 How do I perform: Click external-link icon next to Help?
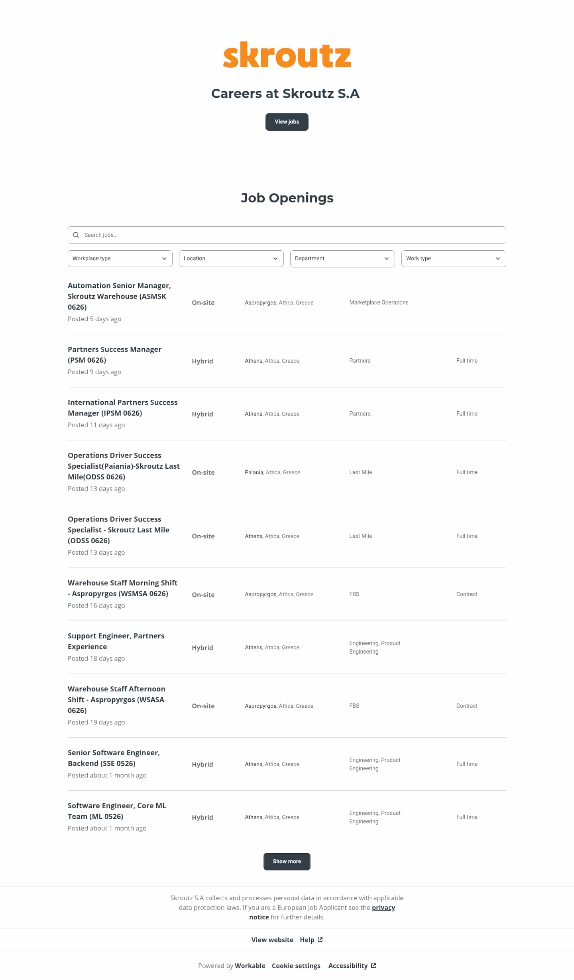click(x=320, y=940)
